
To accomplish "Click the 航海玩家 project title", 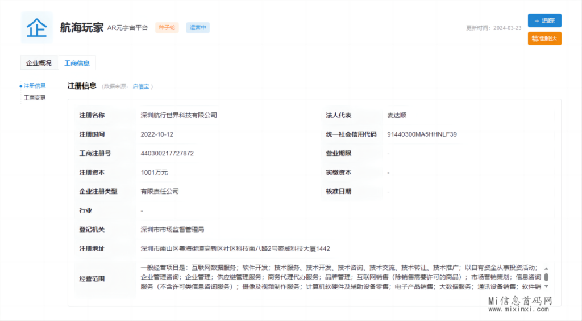I will (82, 27).
